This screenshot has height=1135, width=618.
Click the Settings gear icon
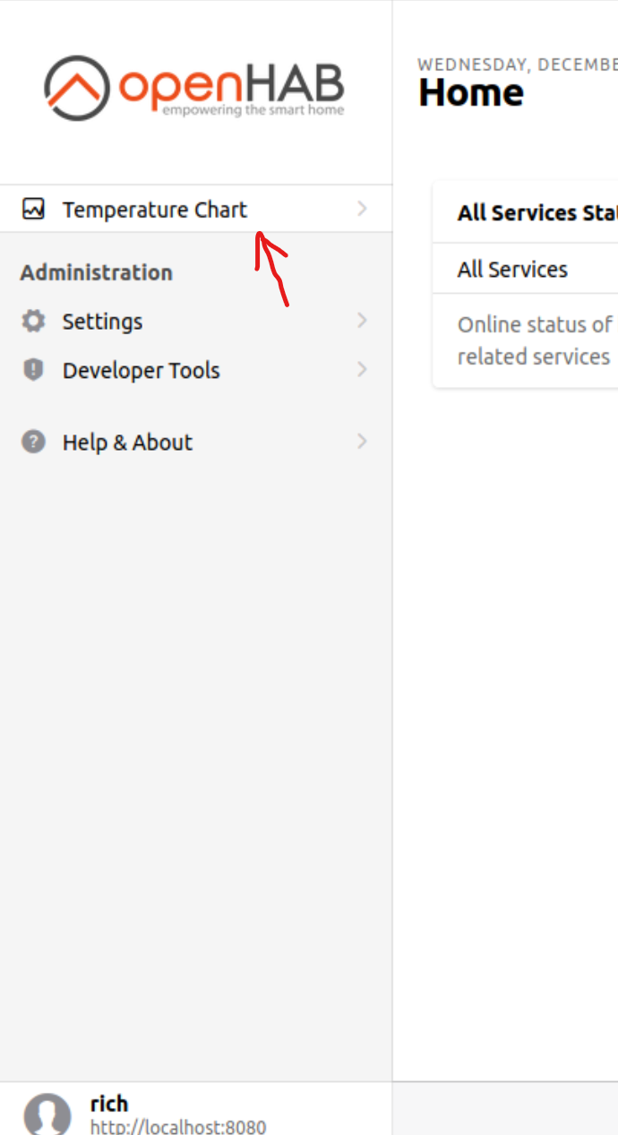tap(33, 321)
